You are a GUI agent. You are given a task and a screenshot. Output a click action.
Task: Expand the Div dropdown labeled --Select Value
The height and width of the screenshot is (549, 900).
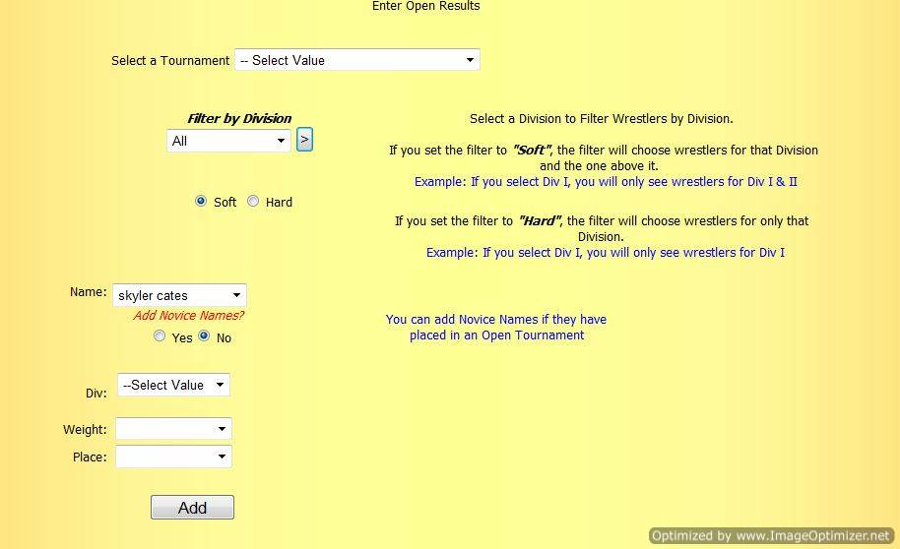tap(173, 385)
